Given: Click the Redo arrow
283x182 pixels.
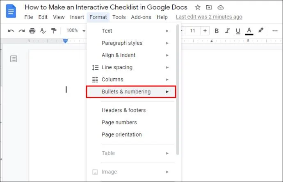Looking at the screenshot, I should click(22, 31).
